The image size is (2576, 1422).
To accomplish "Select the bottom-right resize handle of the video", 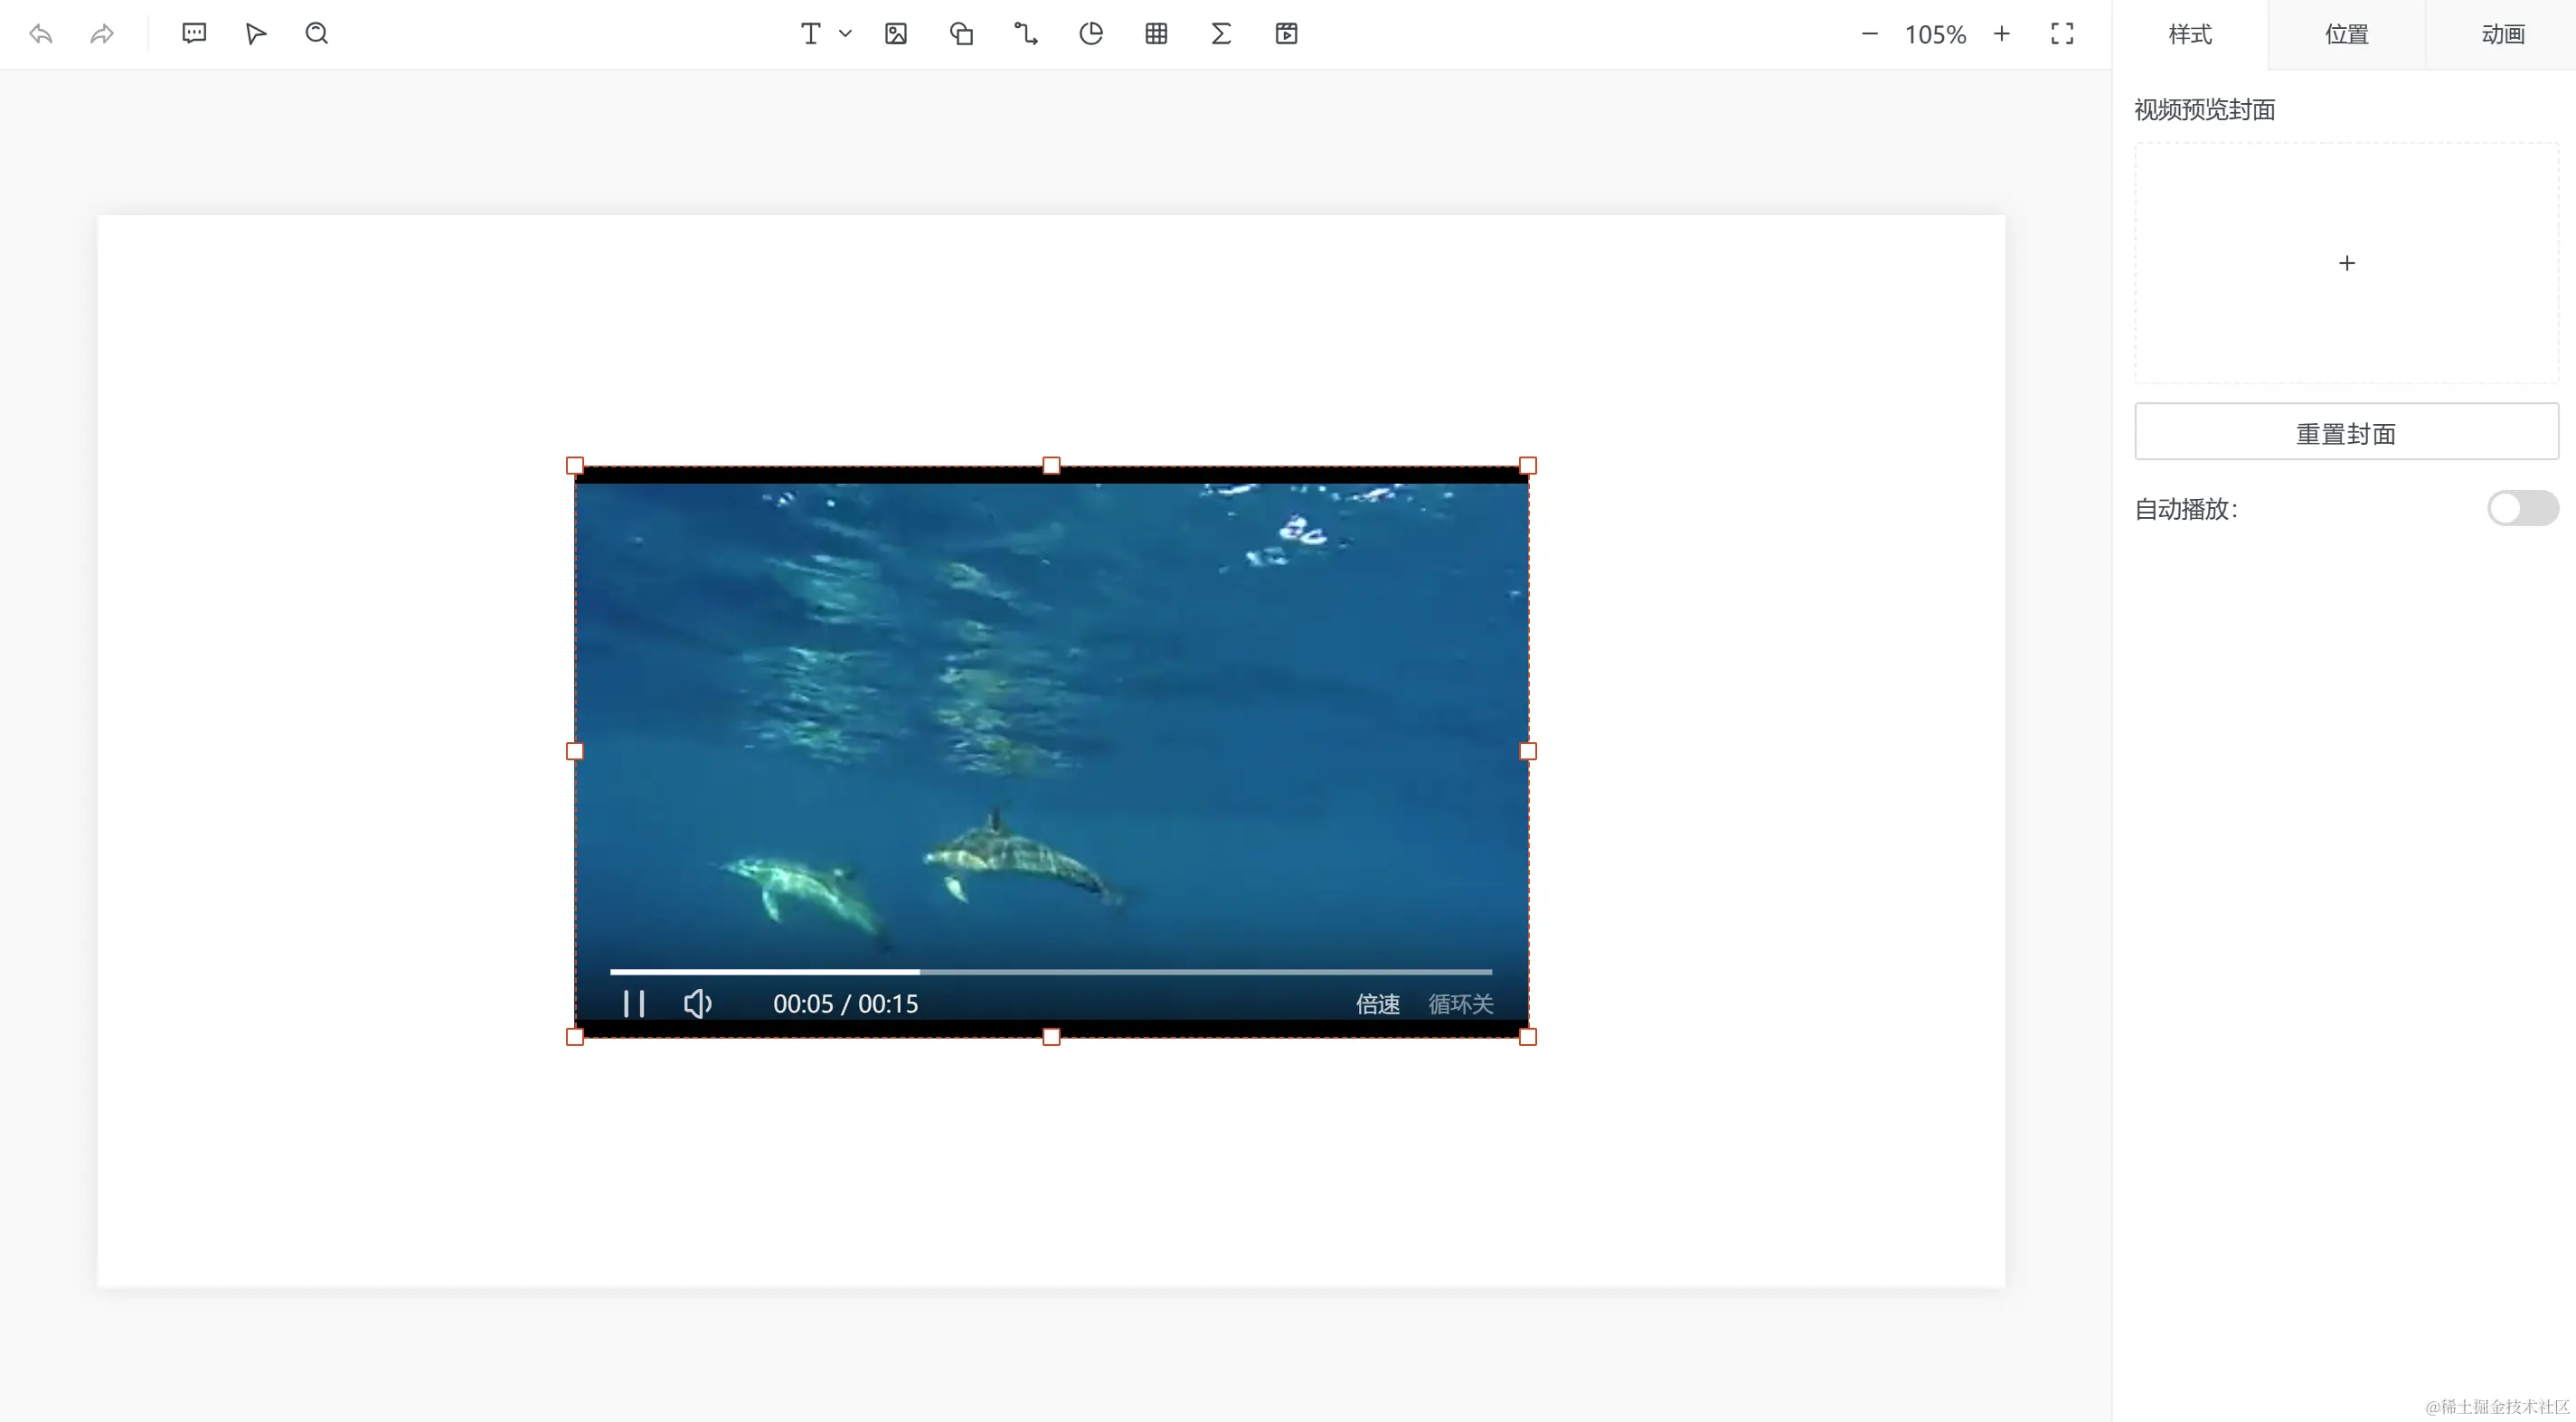I will pos(1528,1037).
